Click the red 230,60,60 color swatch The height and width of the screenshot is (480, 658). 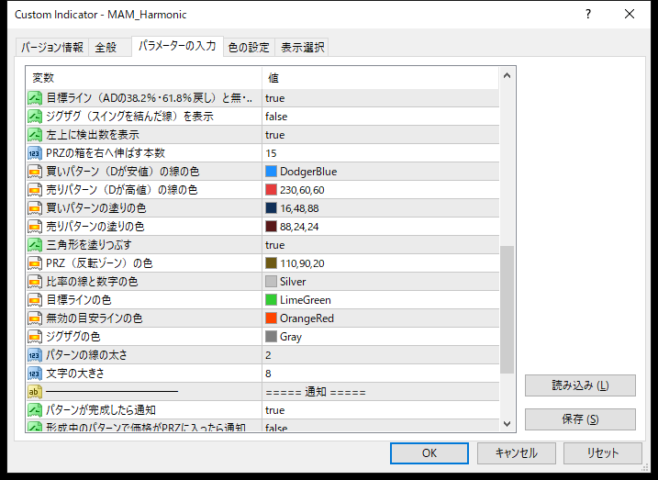click(271, 190)
